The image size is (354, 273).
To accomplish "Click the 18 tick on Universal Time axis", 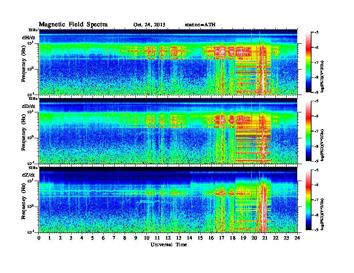I will click(x=232, y=238).
